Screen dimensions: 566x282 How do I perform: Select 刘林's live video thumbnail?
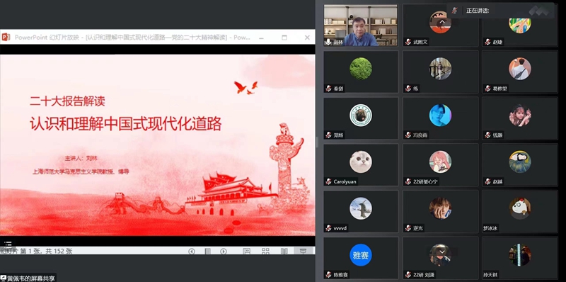tap(361, 26)
